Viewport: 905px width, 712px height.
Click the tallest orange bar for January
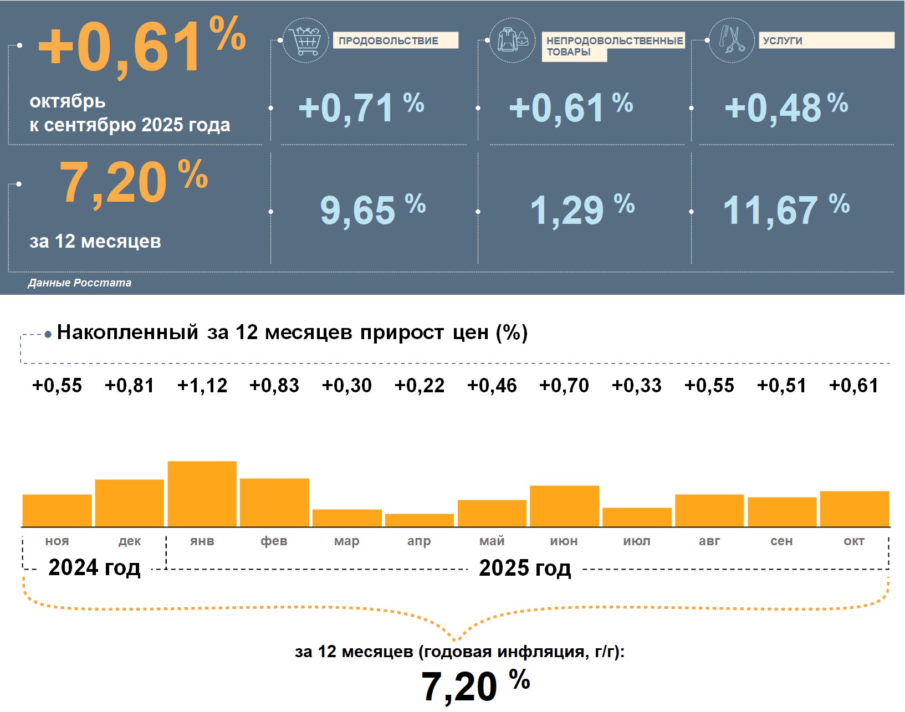coord(202,494)
